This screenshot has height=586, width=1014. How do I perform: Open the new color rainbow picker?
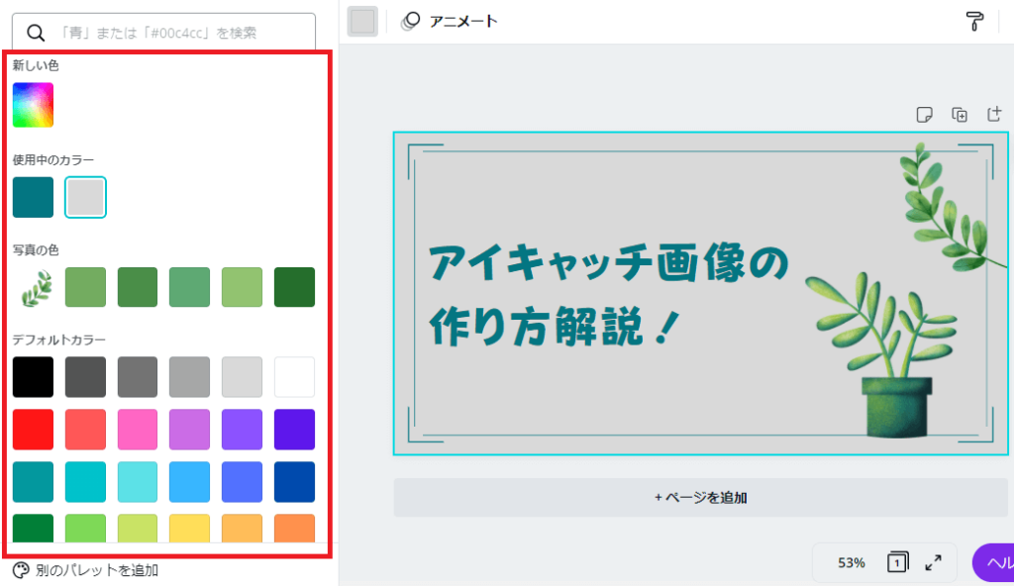click(x=33, y=105)
